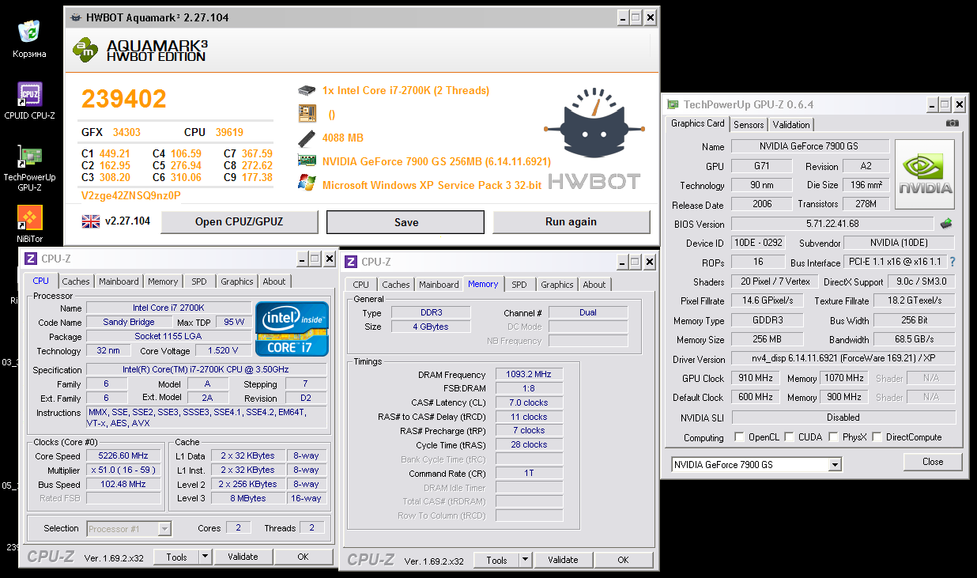Viewport: 977px width, 578px height.
Task: Click the Open CPUZ/GPUZ button
Action: [x=240, y=222]
